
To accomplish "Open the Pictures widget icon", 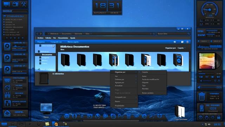I will (x=7, y=81).
